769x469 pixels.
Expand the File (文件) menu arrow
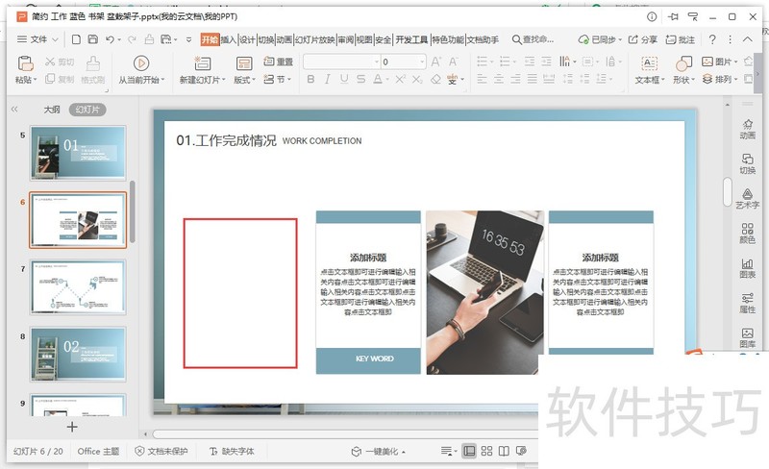coord(55,39)
